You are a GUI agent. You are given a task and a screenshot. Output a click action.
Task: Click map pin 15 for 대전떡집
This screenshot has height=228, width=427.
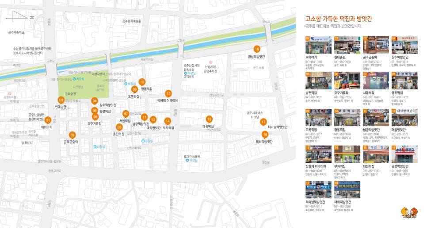[x=209, y=119]
